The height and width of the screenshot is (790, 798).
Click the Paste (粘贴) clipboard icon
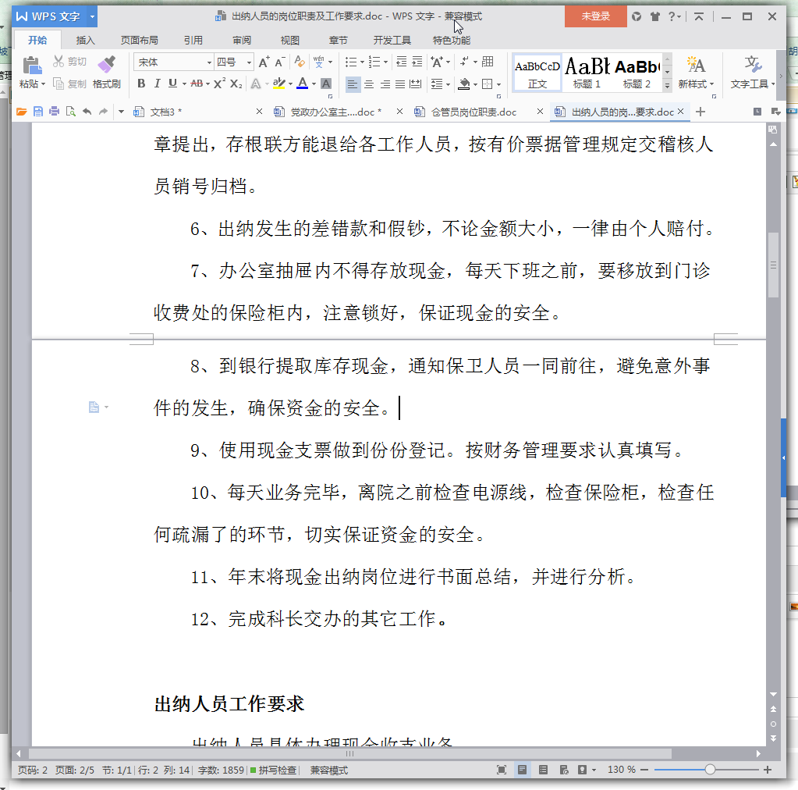[x=32, y=66]
